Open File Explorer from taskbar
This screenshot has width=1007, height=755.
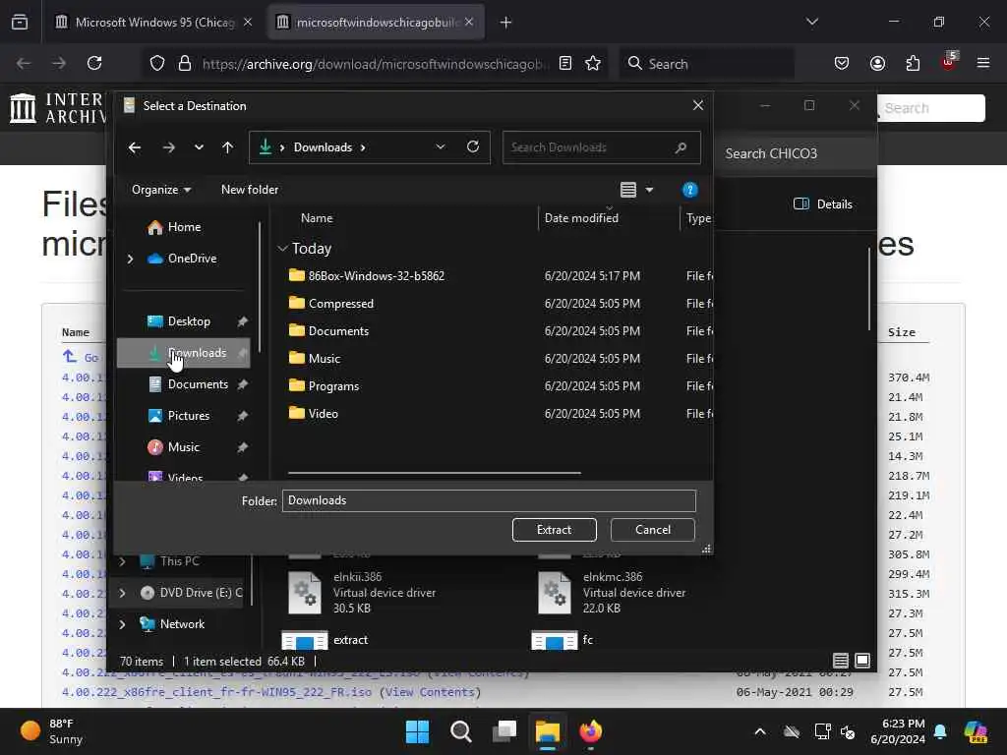548,731
